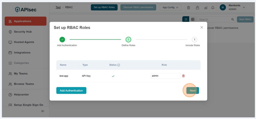Open Hosted Agents in sidebar

(x=24, y=42)
